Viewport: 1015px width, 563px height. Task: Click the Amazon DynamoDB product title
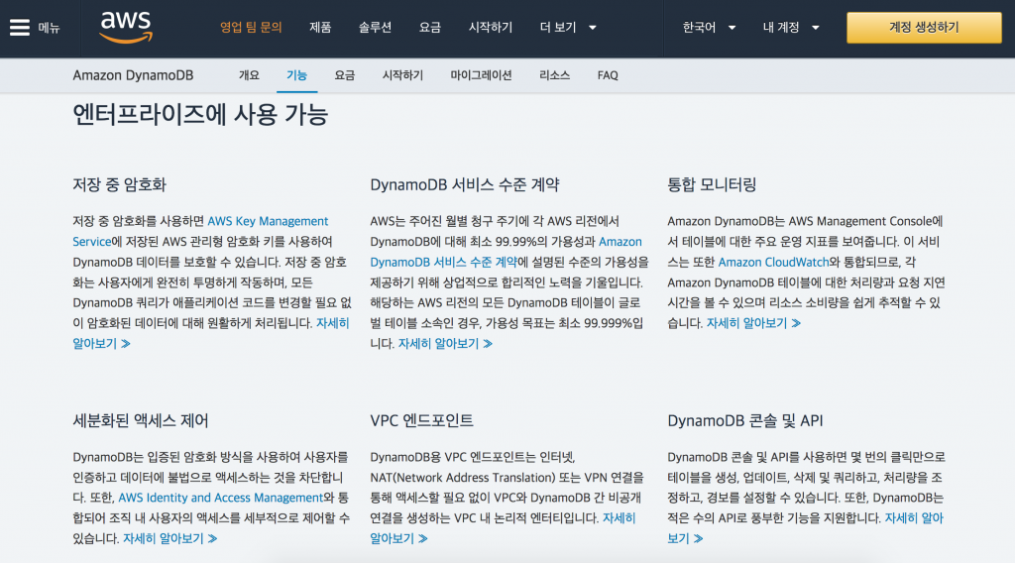tap(133, 75)
